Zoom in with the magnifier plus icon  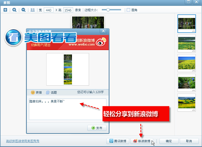pos(14,10)
